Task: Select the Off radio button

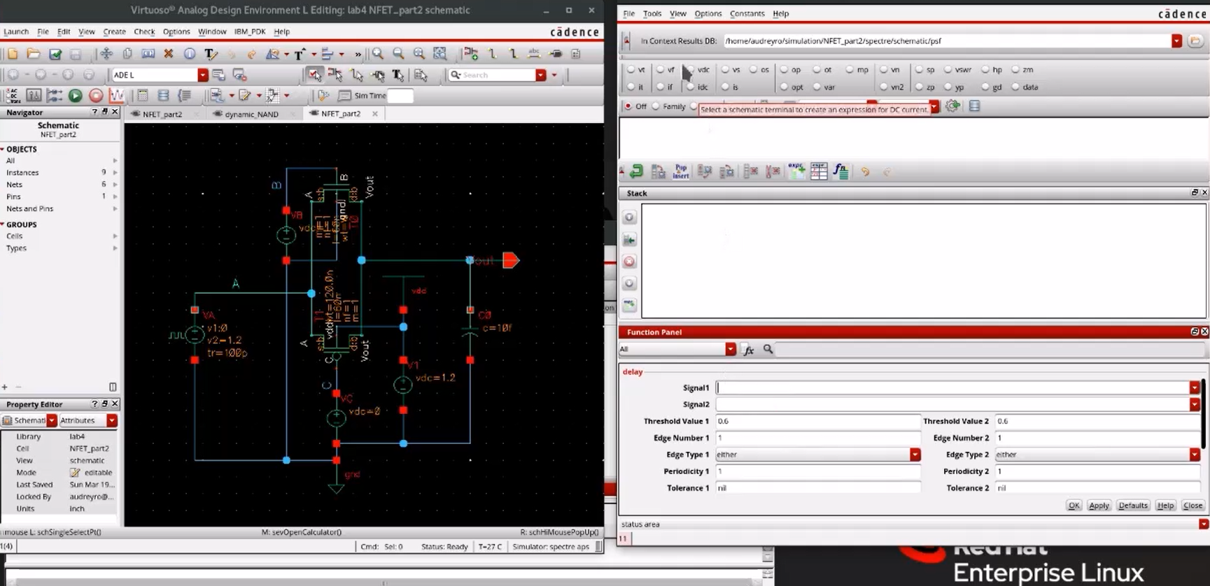Action: pyautogui.click(x=628, y=106)
